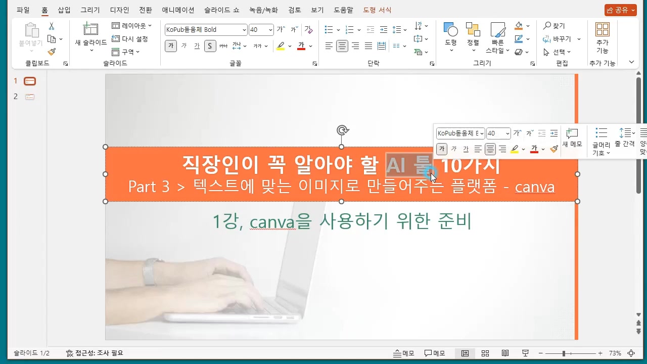Click the 추가 기능 add-ins icon
Viewport: 647px width, 364px height.
click(x=602, y=38)
